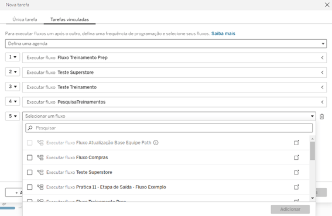
Task: Click flow icon next to Pratica 11
Action: (x=40, y=187)
